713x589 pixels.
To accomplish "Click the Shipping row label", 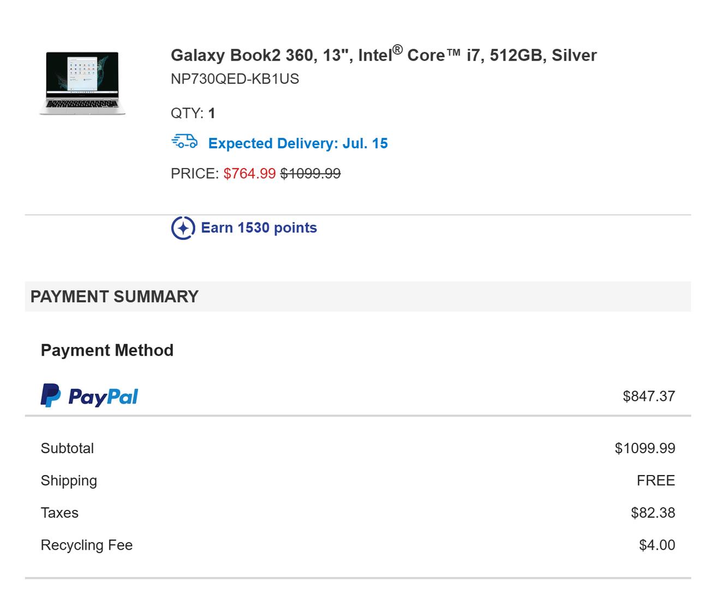I will tap(69, 480).
